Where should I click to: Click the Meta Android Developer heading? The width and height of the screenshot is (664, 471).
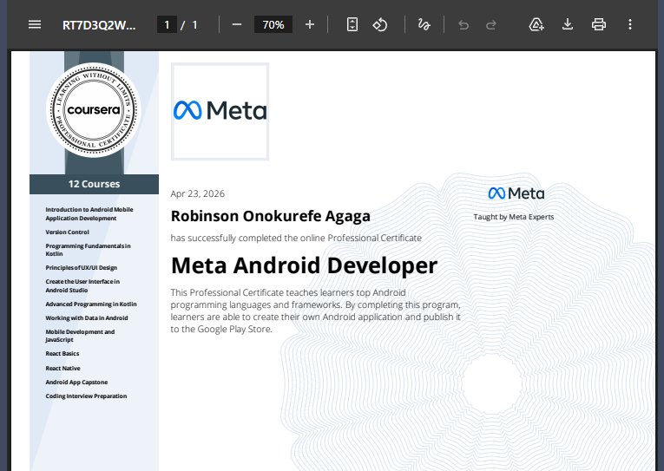point(304,265)
